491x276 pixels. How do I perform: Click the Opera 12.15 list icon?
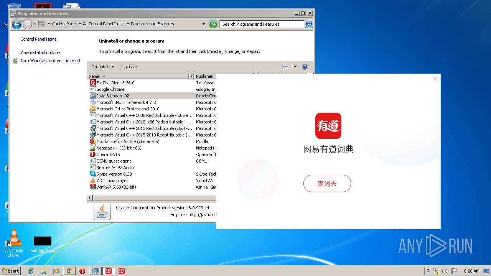[x=92, y=154]
